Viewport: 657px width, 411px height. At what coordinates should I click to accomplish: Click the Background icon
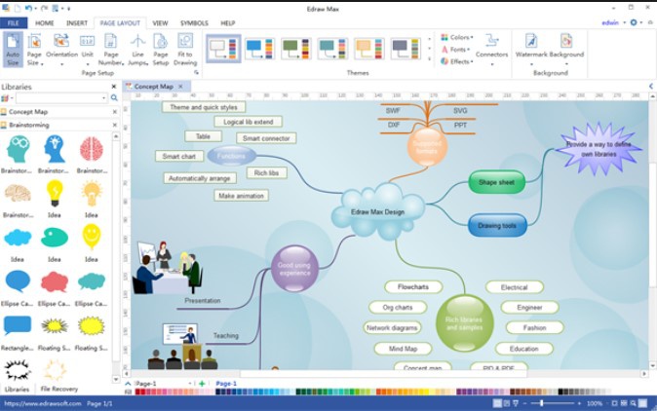(566, 41)
